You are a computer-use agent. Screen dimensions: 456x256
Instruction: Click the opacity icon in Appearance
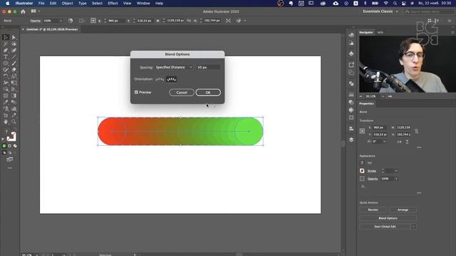[x=362, y=178]
